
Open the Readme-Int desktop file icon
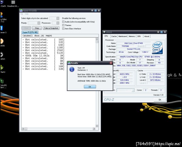(x=13, y=3)
